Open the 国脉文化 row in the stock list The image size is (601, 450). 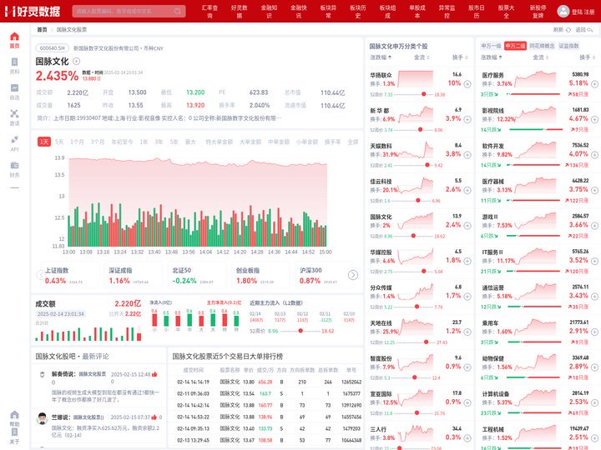(x=419, y=226)
